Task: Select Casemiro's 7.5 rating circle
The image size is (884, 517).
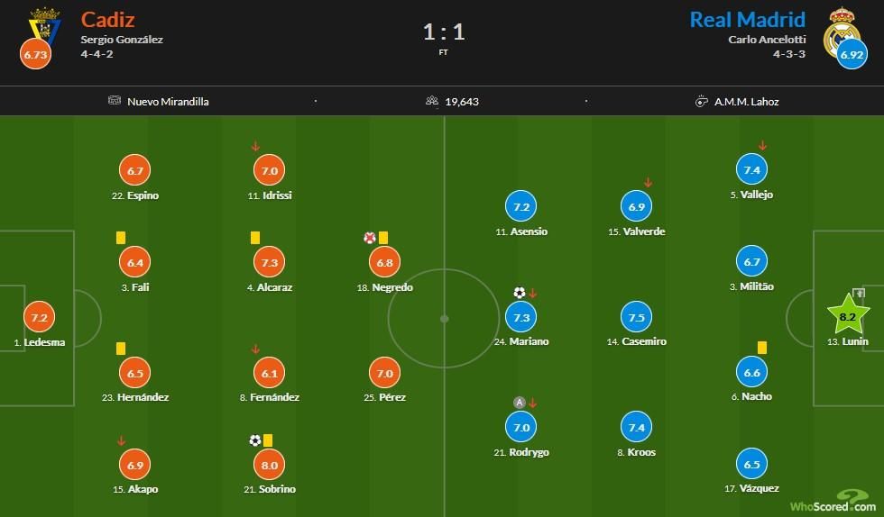Action: (636, 317)
